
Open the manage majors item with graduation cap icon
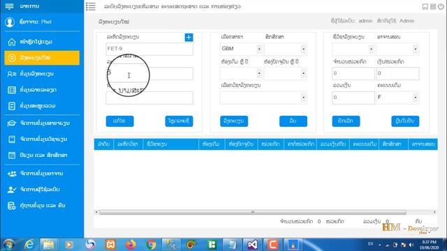click(x=42, y=123)
